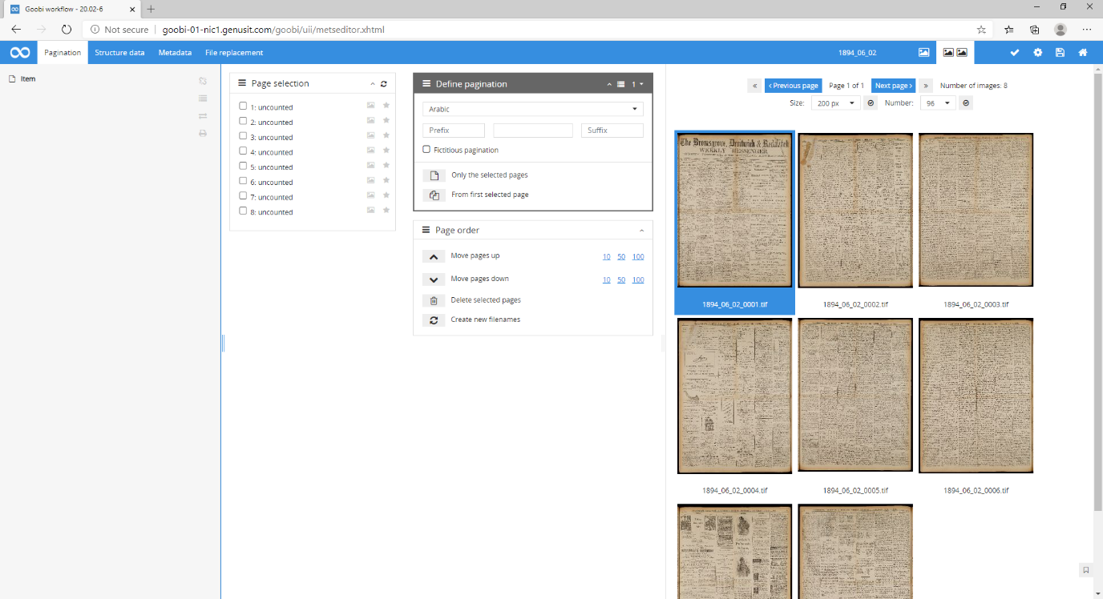Open the Number 96 dropdown

pos(938,103)
